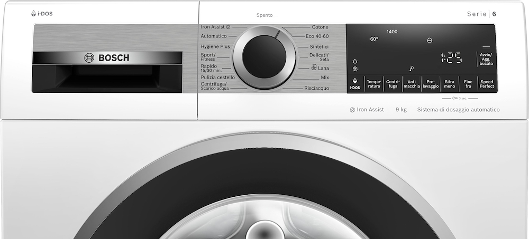This screenshot has width=529, height=239.
Task: Toggle the Speed Perfect option
Action: point(486,84)
